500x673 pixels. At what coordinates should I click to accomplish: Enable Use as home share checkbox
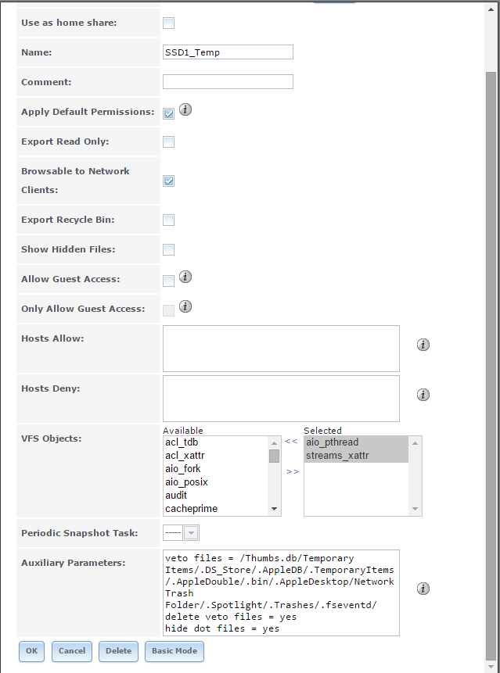click(169, 23)
